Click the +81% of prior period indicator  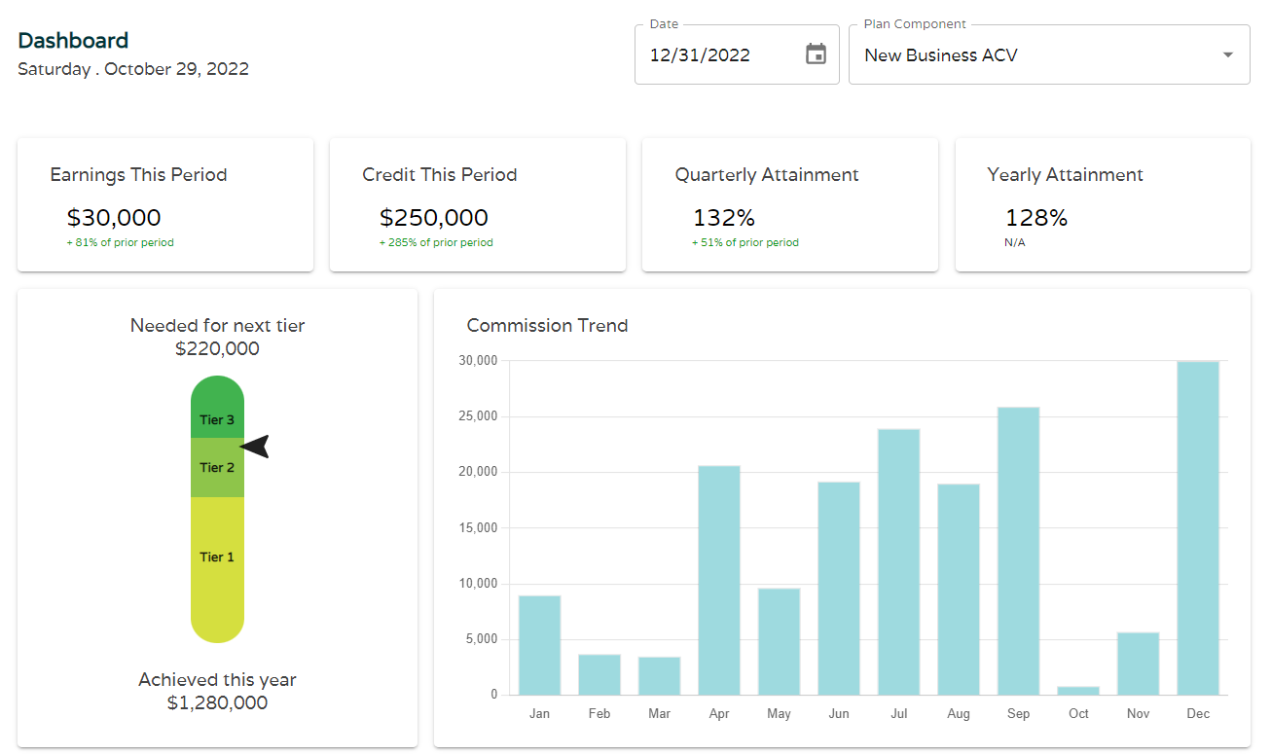[121, 242]
